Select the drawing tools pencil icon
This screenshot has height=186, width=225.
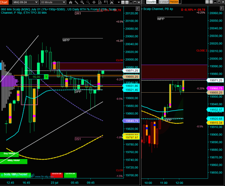[76, 2]
